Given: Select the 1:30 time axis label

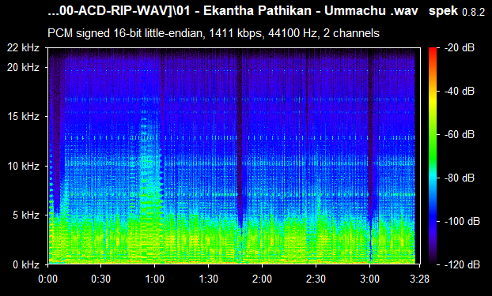Looking at the screenshot, I should [x=208, y=279].
